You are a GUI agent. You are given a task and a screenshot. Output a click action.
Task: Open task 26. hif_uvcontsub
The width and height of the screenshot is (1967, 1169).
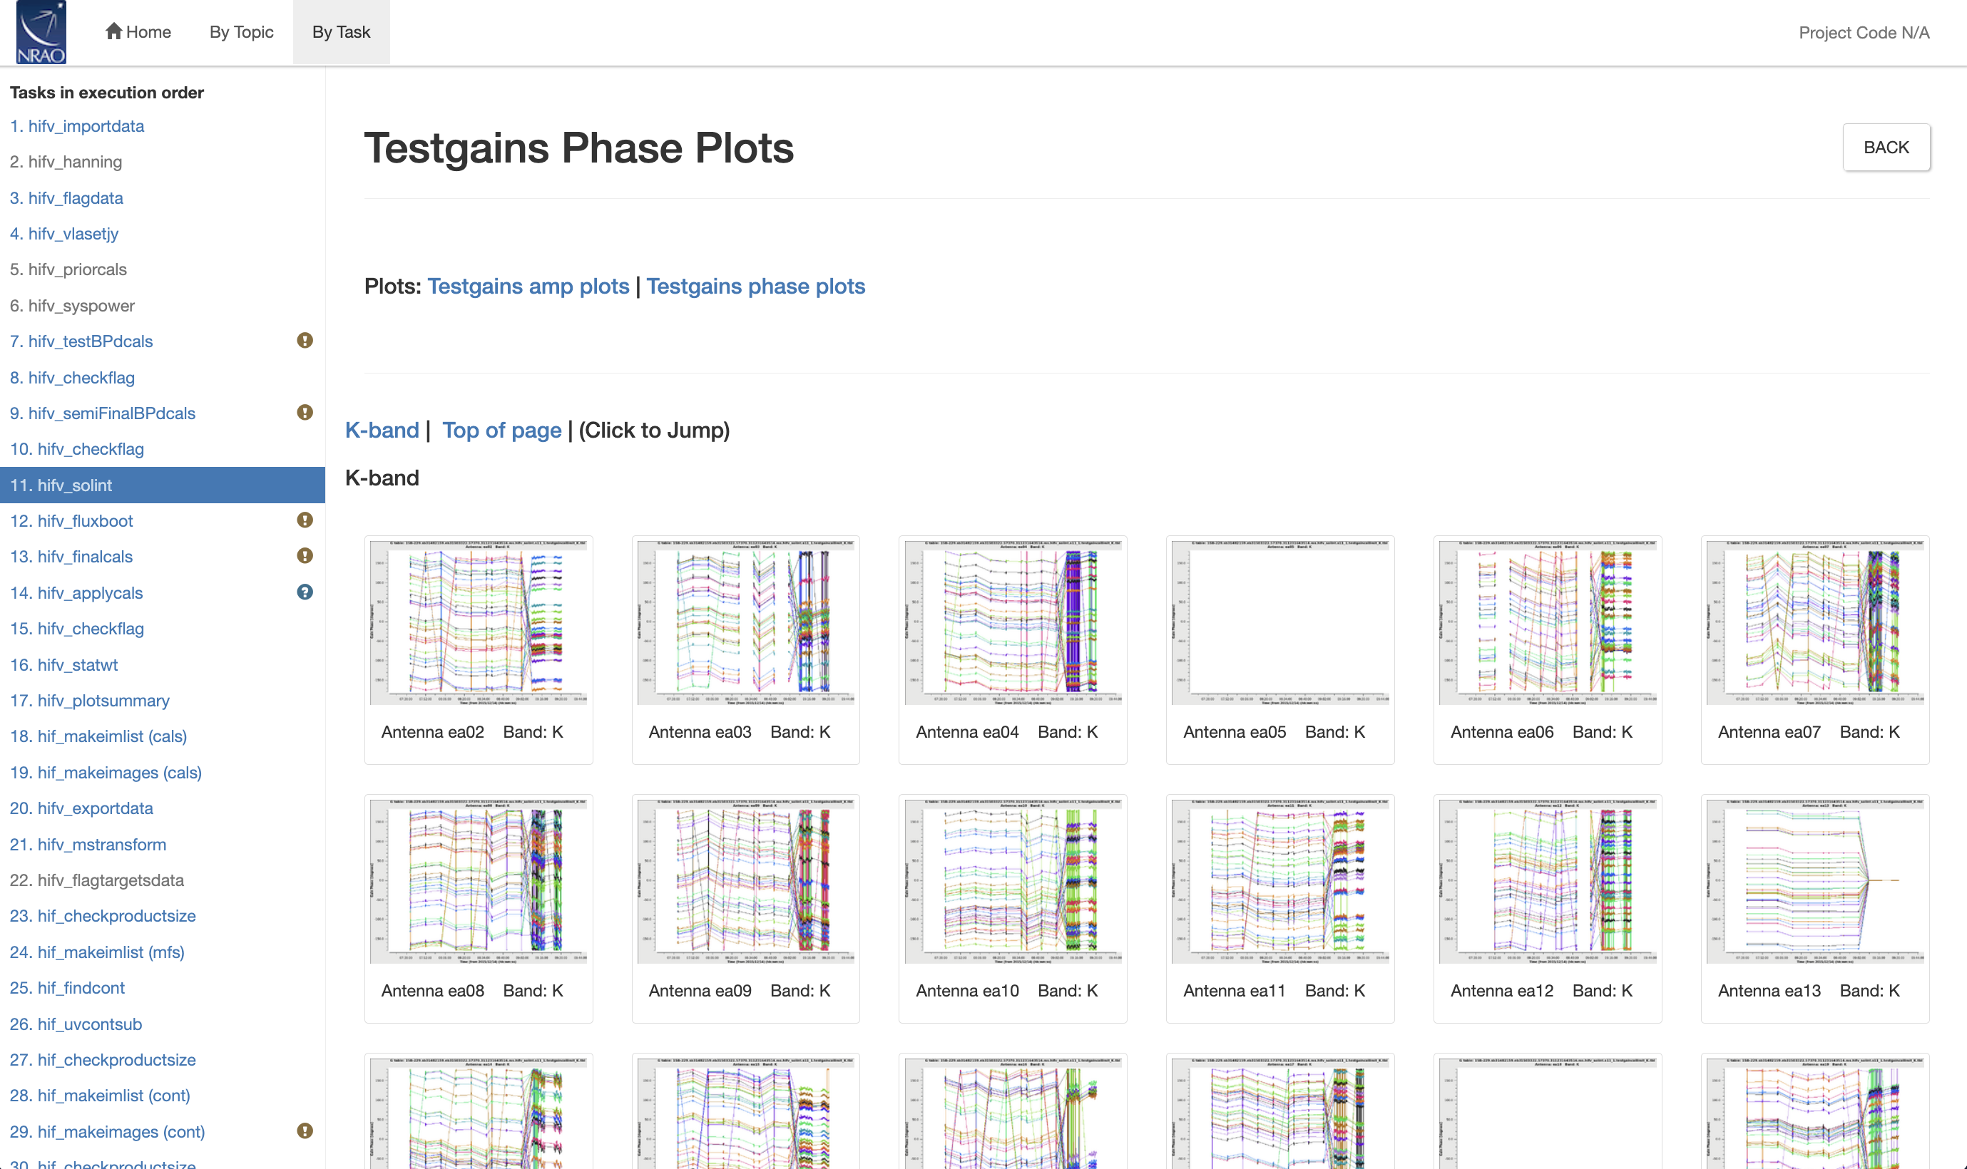[76, 1024]
